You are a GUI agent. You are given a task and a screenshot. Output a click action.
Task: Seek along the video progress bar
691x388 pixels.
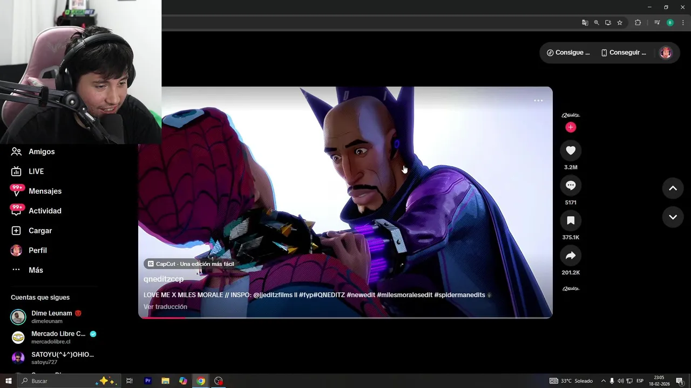pos(345,317)
